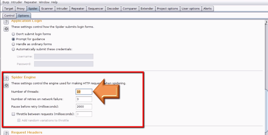
Task: Switch to the Comparer tab
Action: pos(130,8)
